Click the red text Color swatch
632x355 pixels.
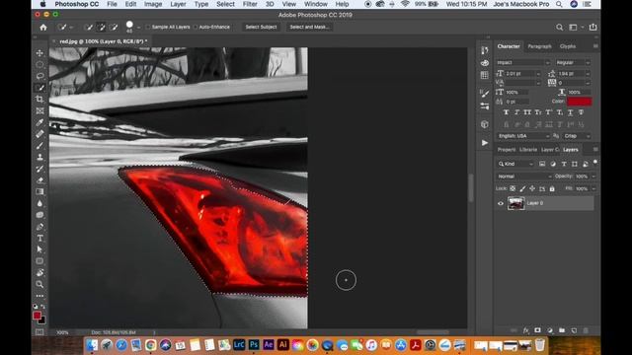click(x=580, y=102)
